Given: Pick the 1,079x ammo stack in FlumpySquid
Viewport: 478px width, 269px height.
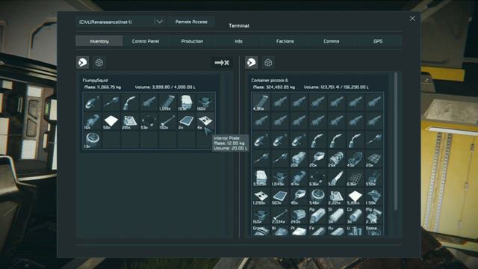Looking at the screenshot, I should [x=168, y=102].
